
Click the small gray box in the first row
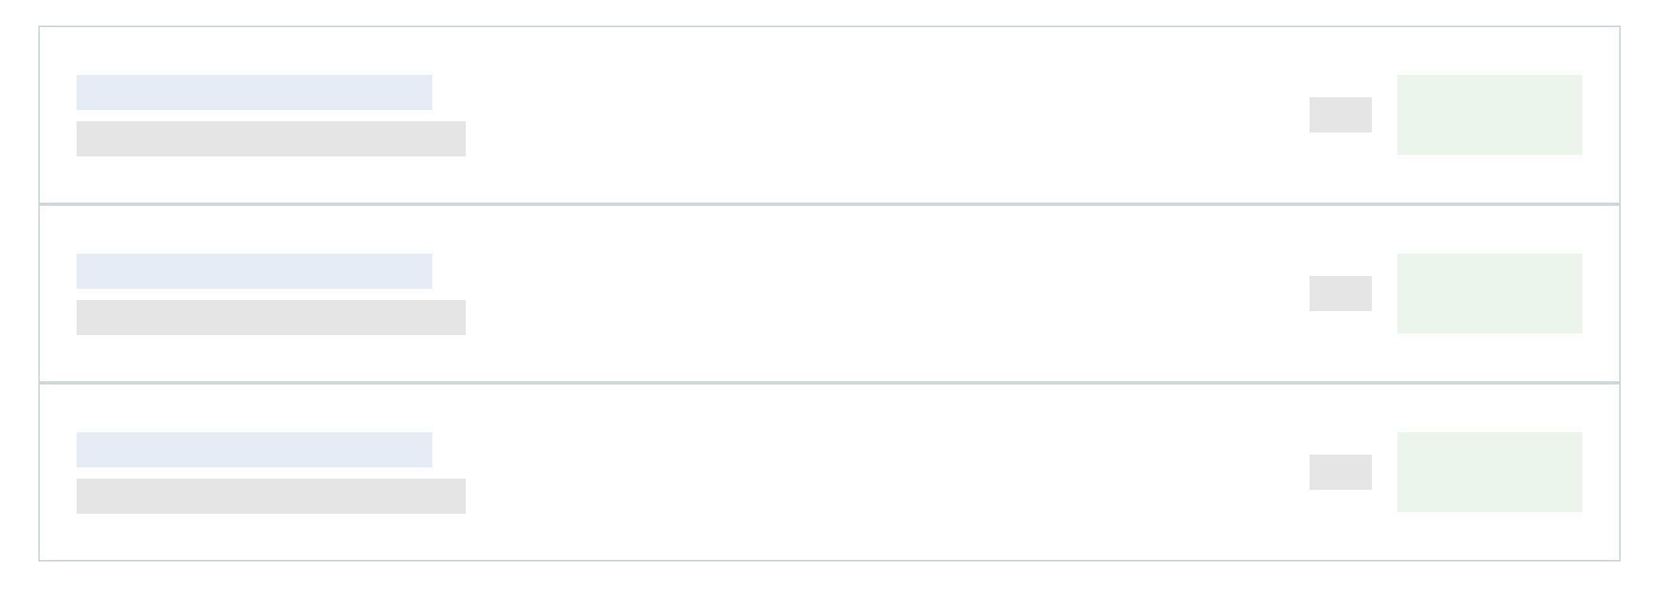[x=1341, y=115]
